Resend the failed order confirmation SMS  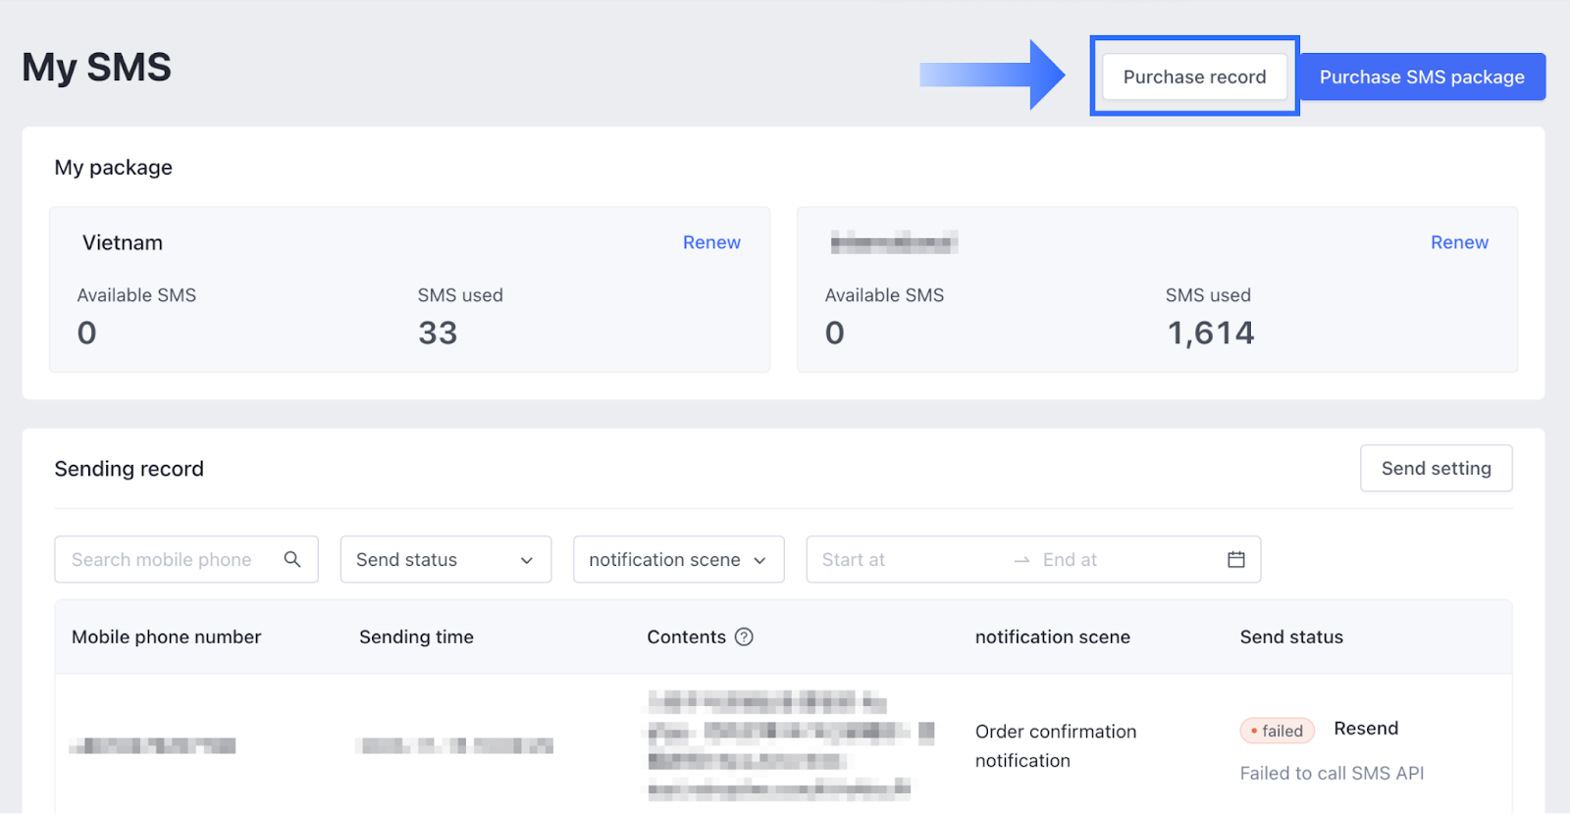[x=1366, y=729]
